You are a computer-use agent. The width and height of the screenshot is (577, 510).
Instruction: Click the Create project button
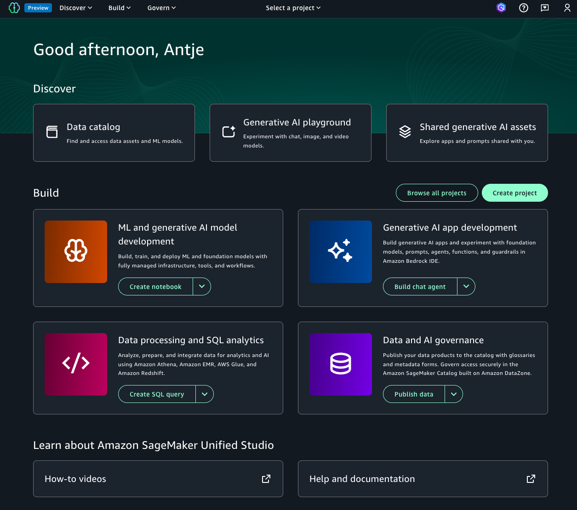[515, 193]
